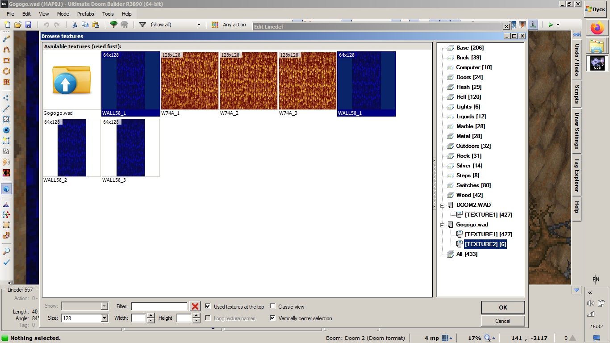Click the Copy icon in the toolbar

tap(85, 25)
